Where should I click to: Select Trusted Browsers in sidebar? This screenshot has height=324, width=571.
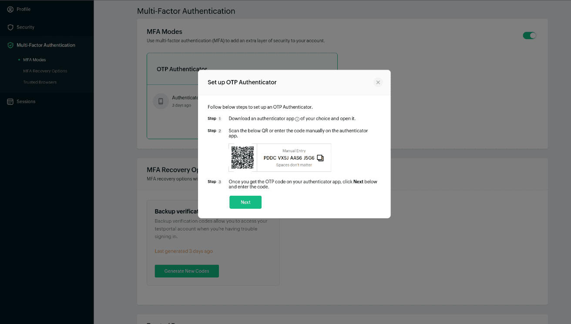(x=40, y=82)
